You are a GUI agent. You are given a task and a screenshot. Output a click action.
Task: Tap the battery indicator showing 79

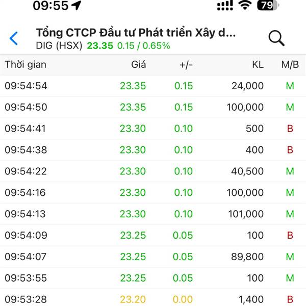[x=268, y=5]
